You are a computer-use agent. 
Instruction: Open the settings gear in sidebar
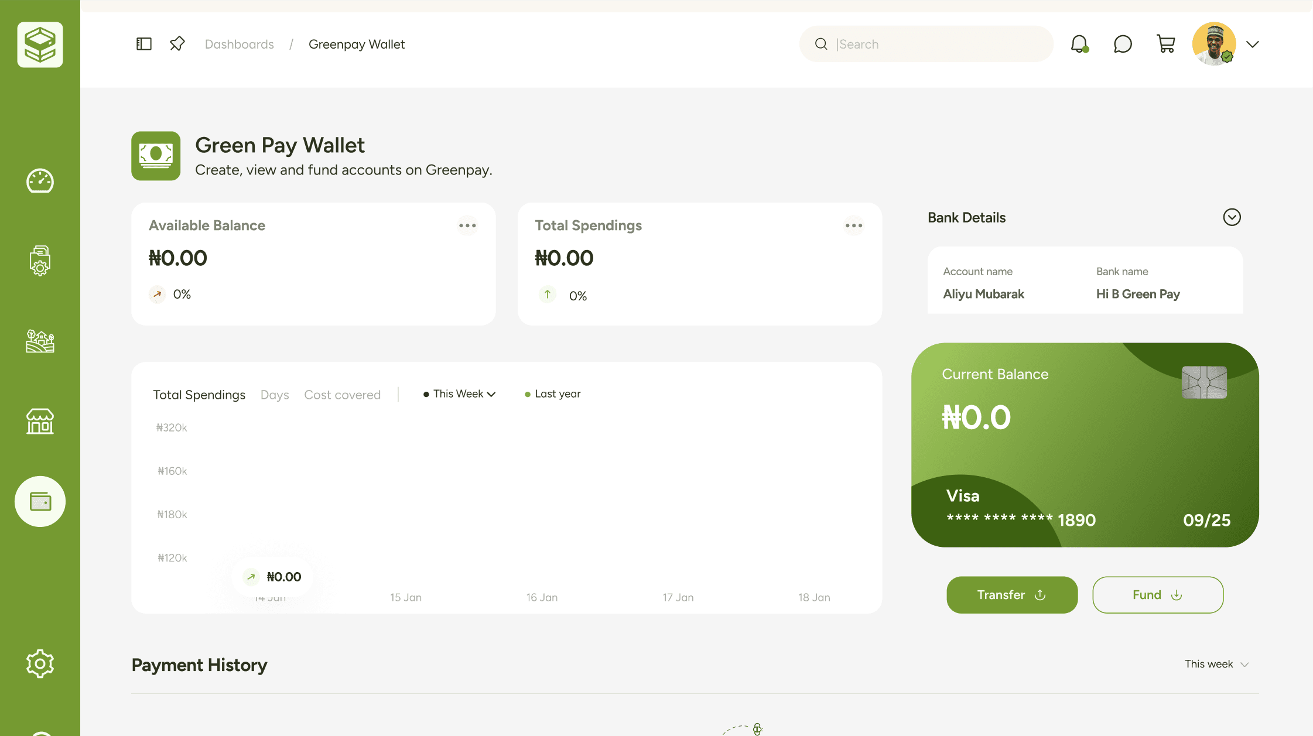point(40,663)
